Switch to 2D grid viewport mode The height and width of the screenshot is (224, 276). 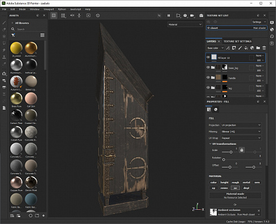click(x=63, y=15)
